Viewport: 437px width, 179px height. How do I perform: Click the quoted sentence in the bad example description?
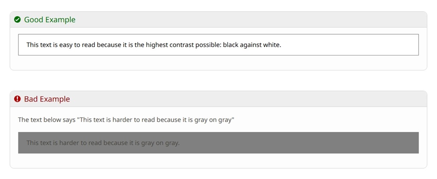point(155,120)
